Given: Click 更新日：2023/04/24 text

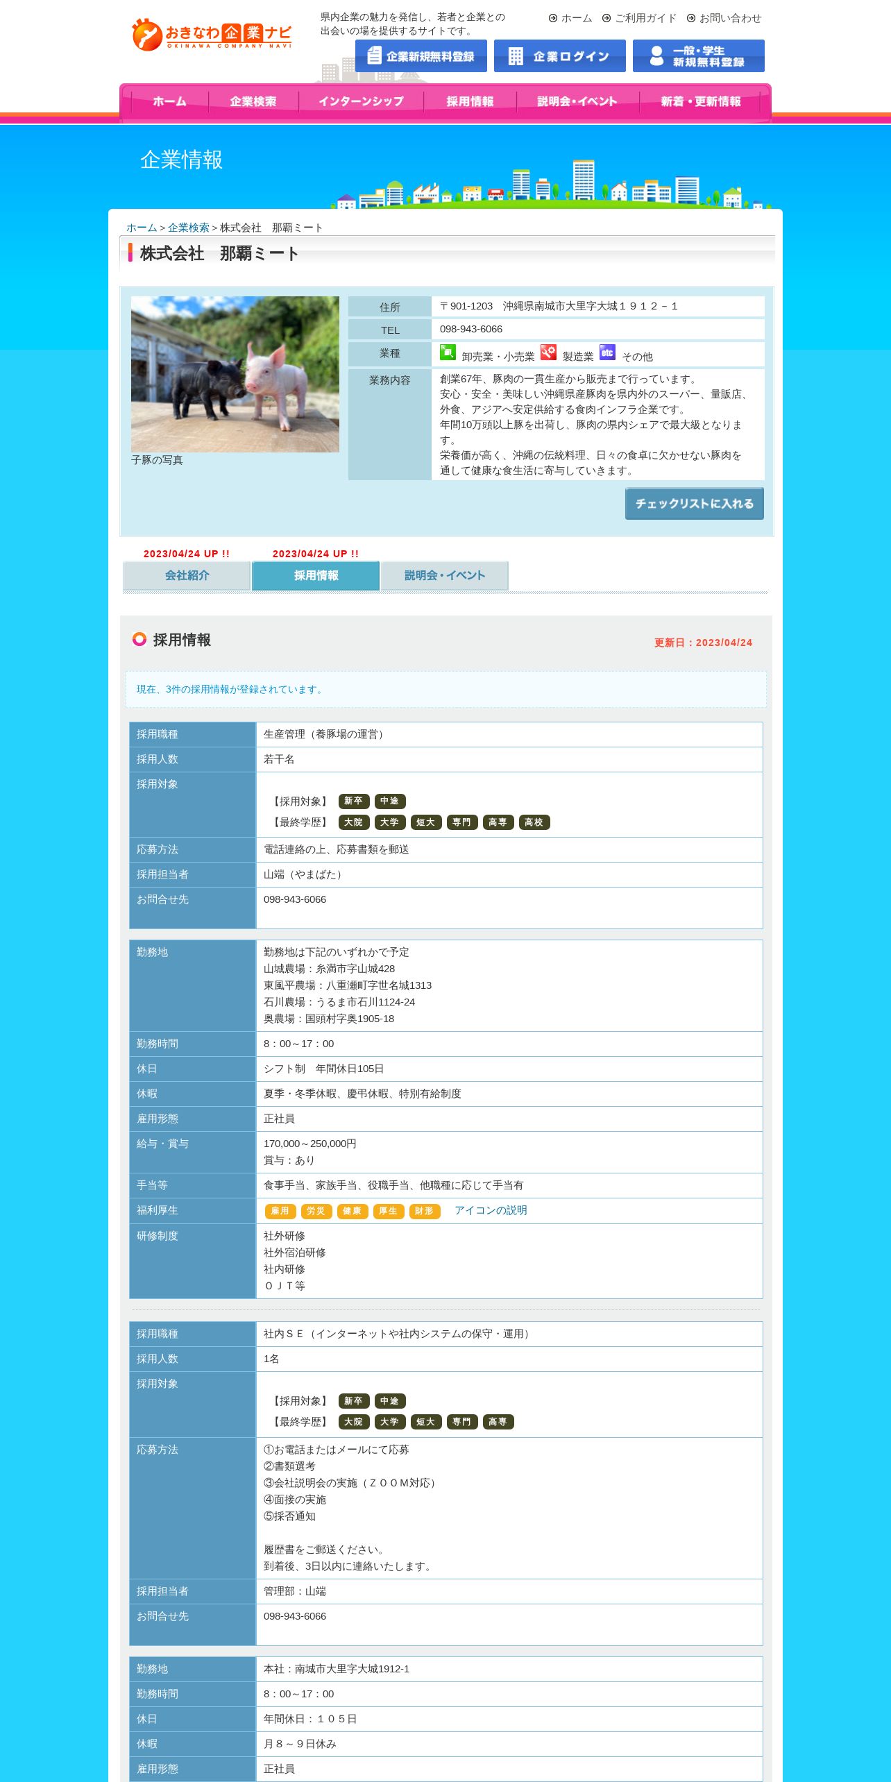Looking at the screenshot, I should pos(703,643).
